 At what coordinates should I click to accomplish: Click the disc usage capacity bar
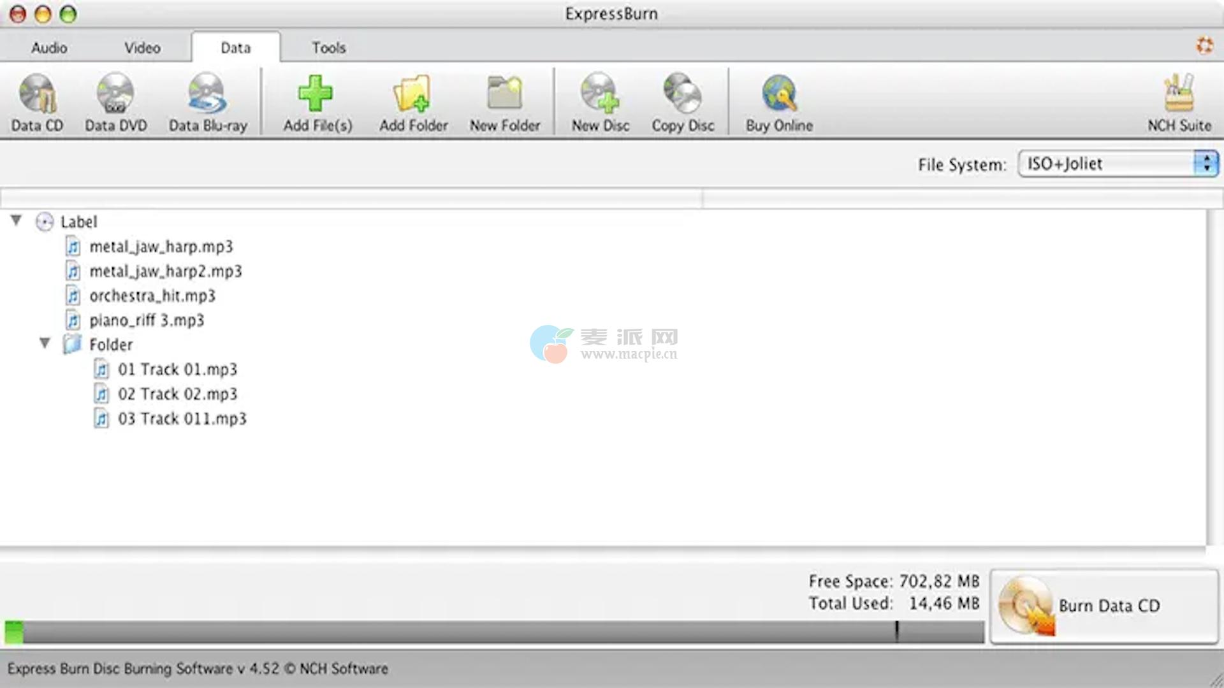494,632
